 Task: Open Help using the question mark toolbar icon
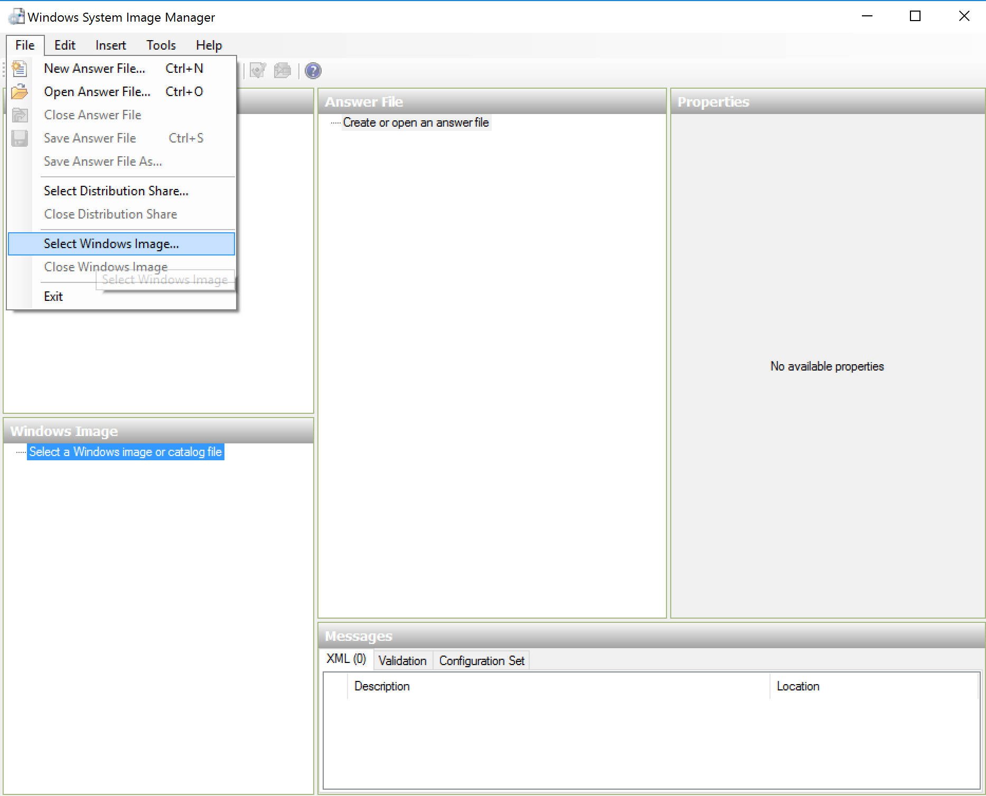point(313,70)
